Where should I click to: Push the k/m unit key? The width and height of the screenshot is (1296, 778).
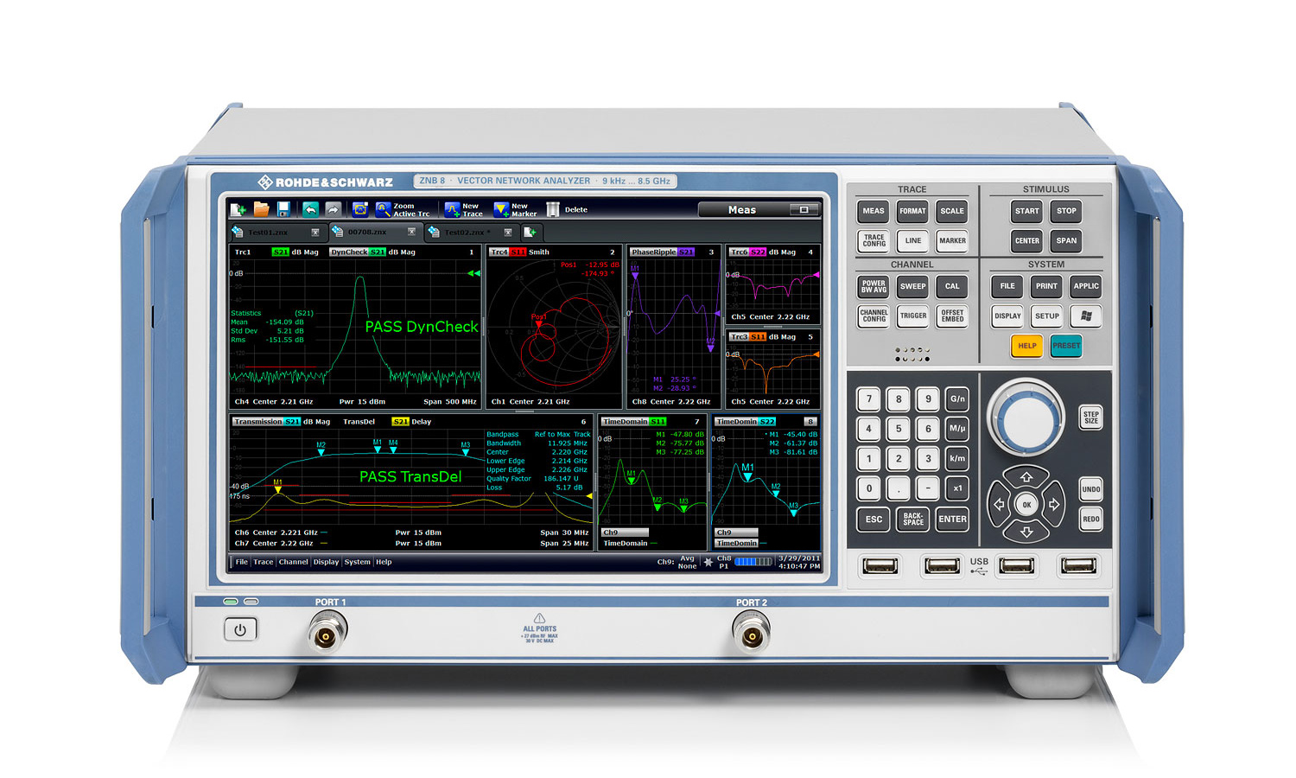click(x=957, y=459)
